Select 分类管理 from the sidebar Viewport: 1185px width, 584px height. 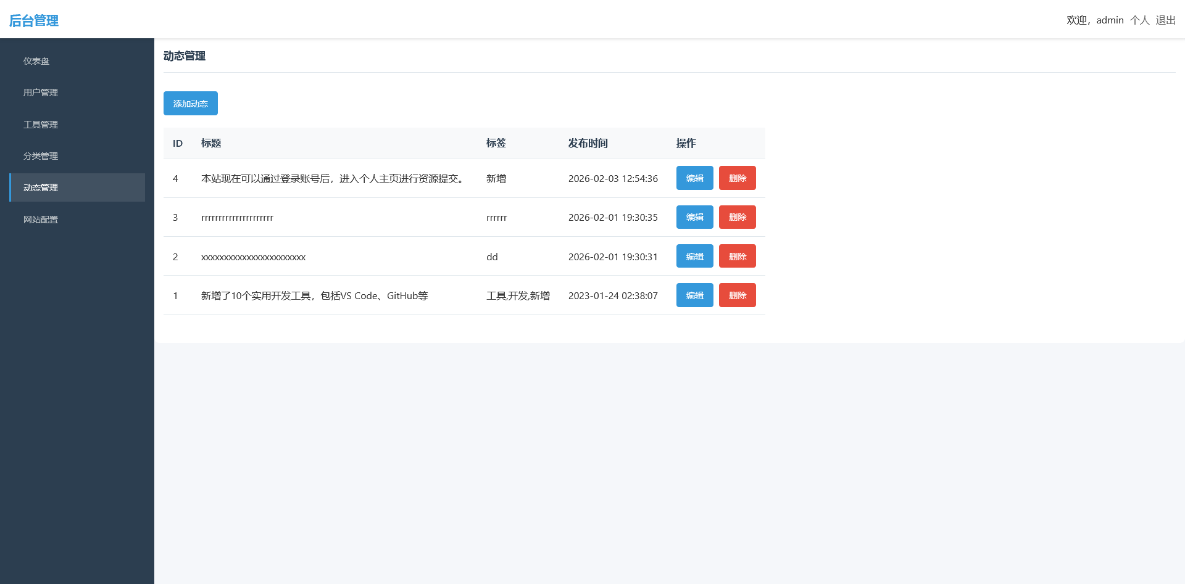(x=40, y=156)
